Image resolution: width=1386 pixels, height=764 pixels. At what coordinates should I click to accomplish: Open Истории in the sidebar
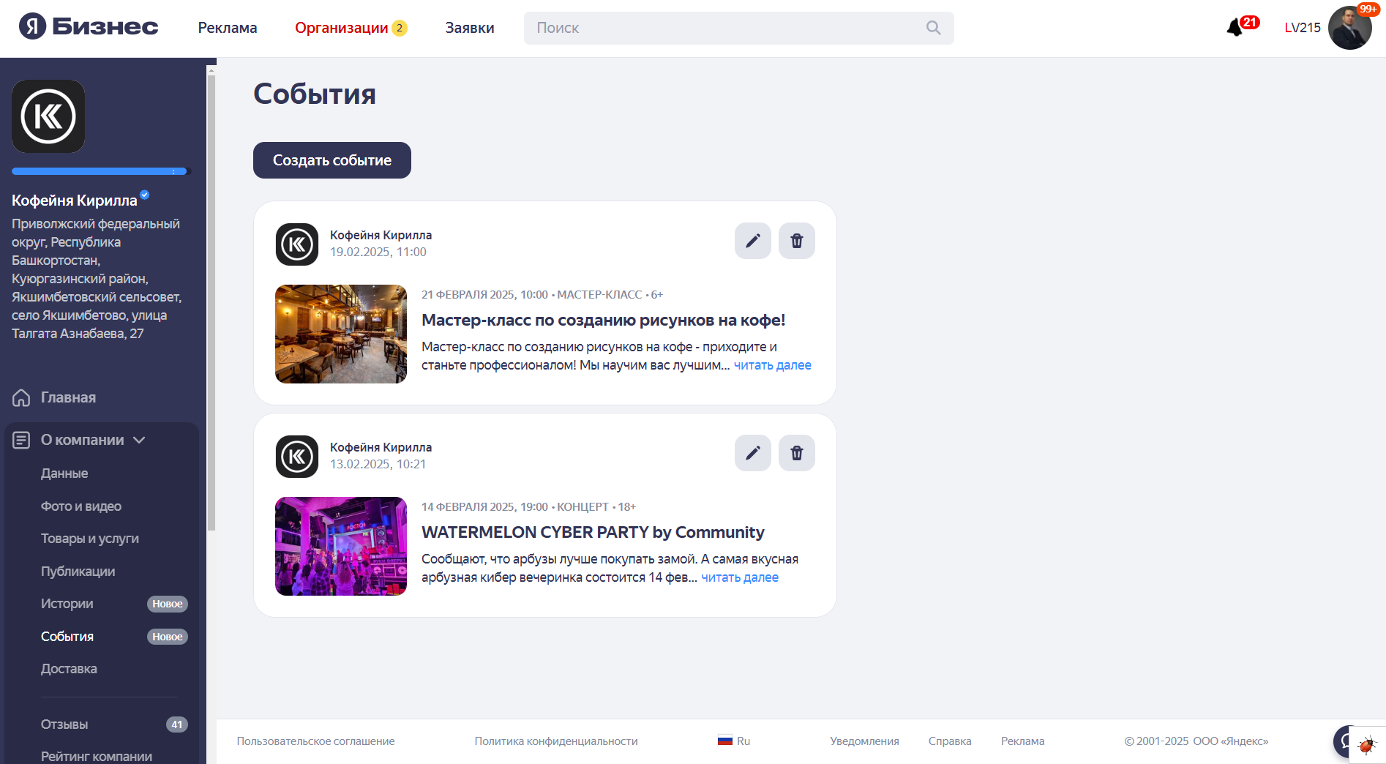click(x=67, y=604)
